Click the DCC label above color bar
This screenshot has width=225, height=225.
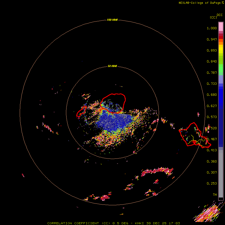tap(219, 15)
